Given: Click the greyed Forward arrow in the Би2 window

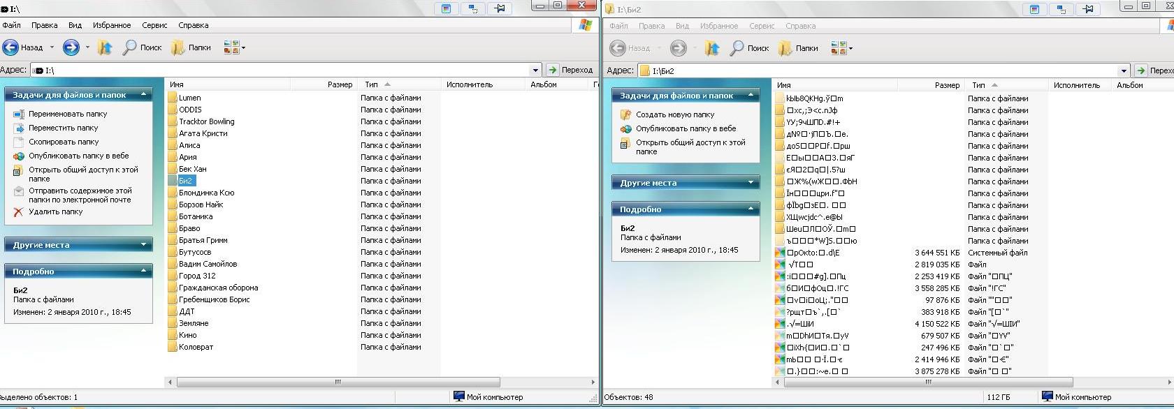Looking at the screenshot, I should [x=678, y=48].
